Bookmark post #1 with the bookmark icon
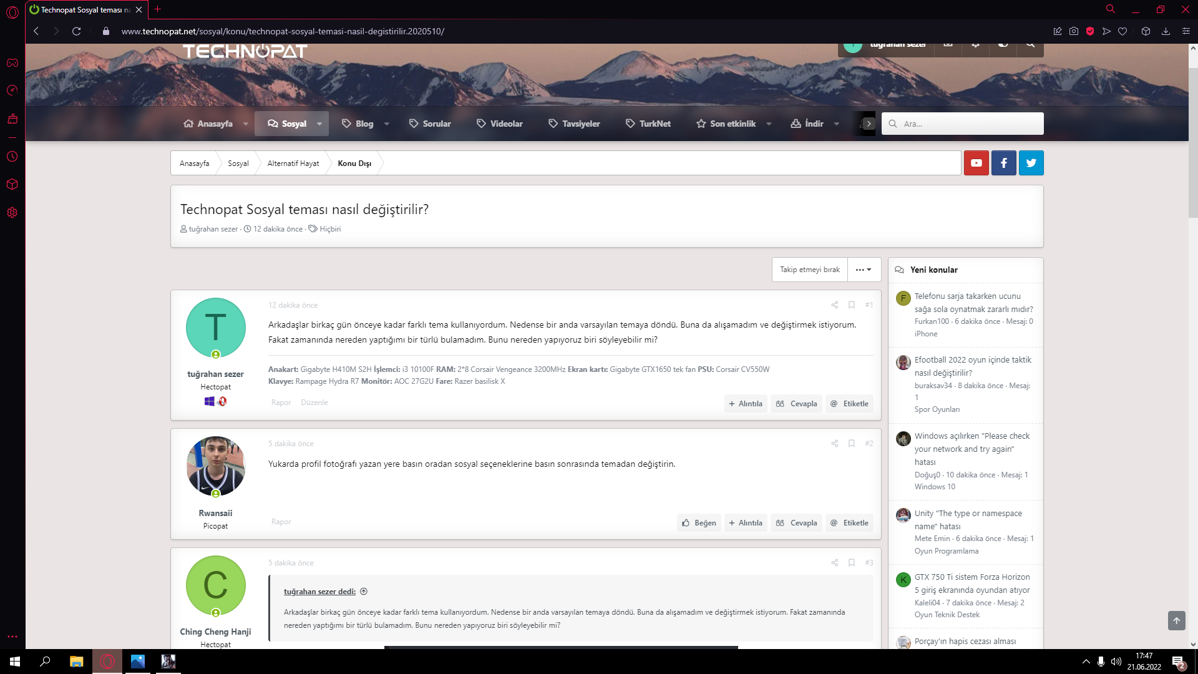Image resolution: width=1198 pixels, height=674 pixels. pos(851,305)
